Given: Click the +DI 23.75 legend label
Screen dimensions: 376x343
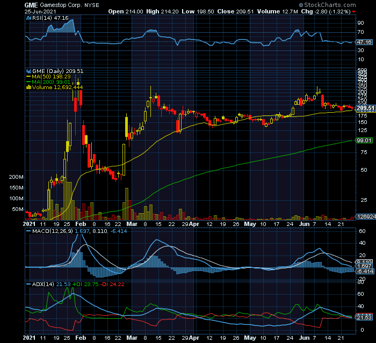Looking at the screenshot, I should point(85,284).
